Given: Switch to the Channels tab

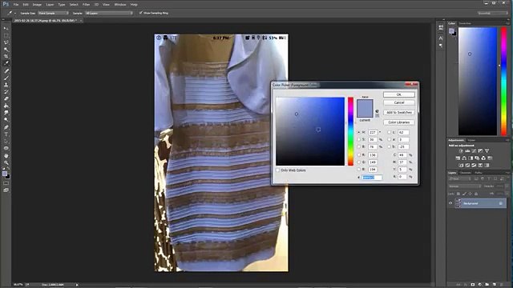Looking at the screenshot, I should pos(465,173).
